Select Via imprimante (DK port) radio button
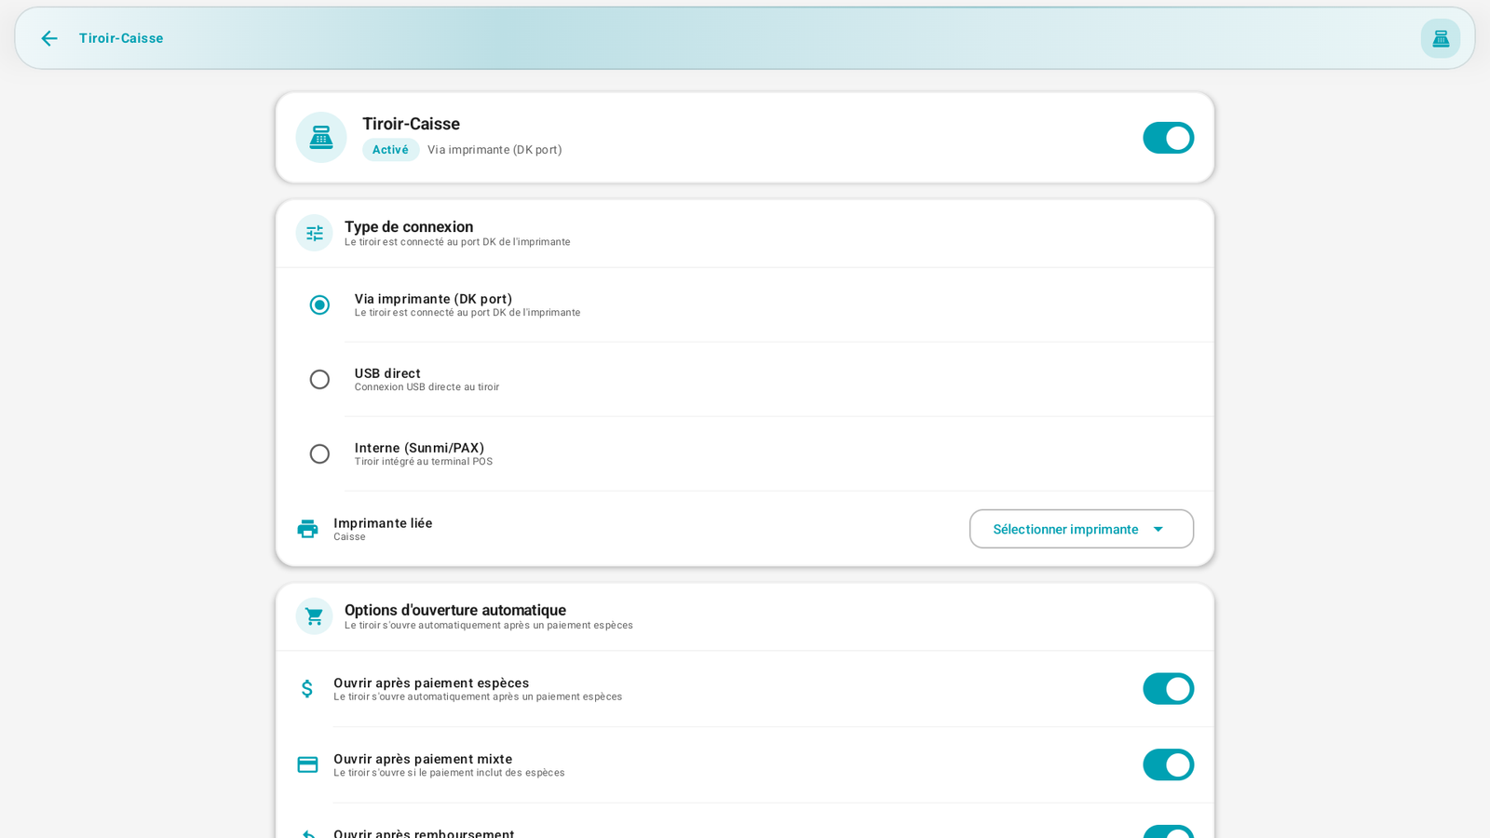This screenshot has height=838, width=1490. coord(319,305)
